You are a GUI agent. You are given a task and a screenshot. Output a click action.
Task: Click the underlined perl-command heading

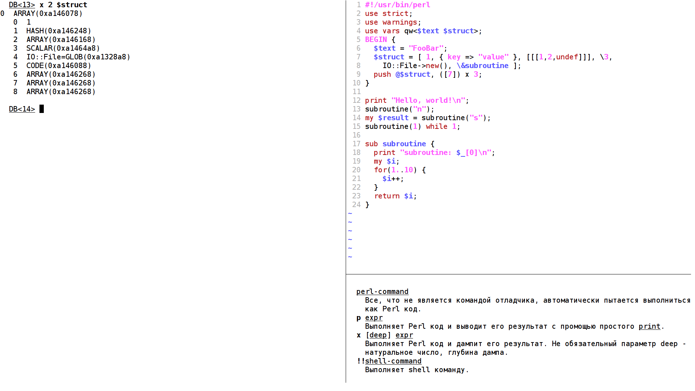[x=382, y=291]
